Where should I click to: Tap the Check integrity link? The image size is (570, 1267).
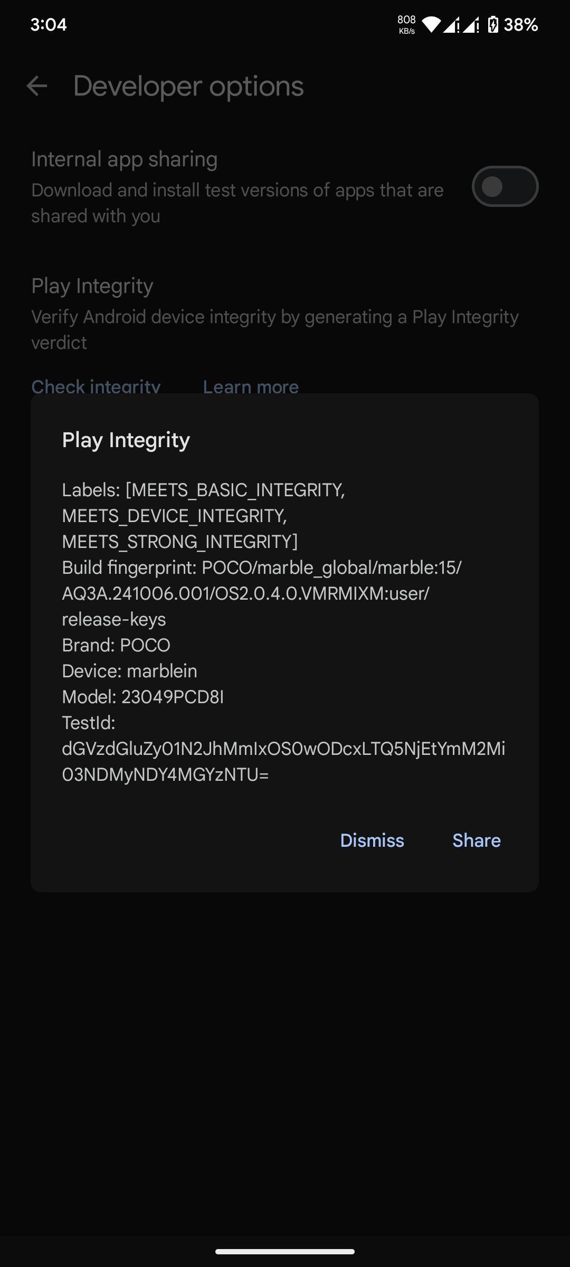pyautogui.click(x=96, y=387)
